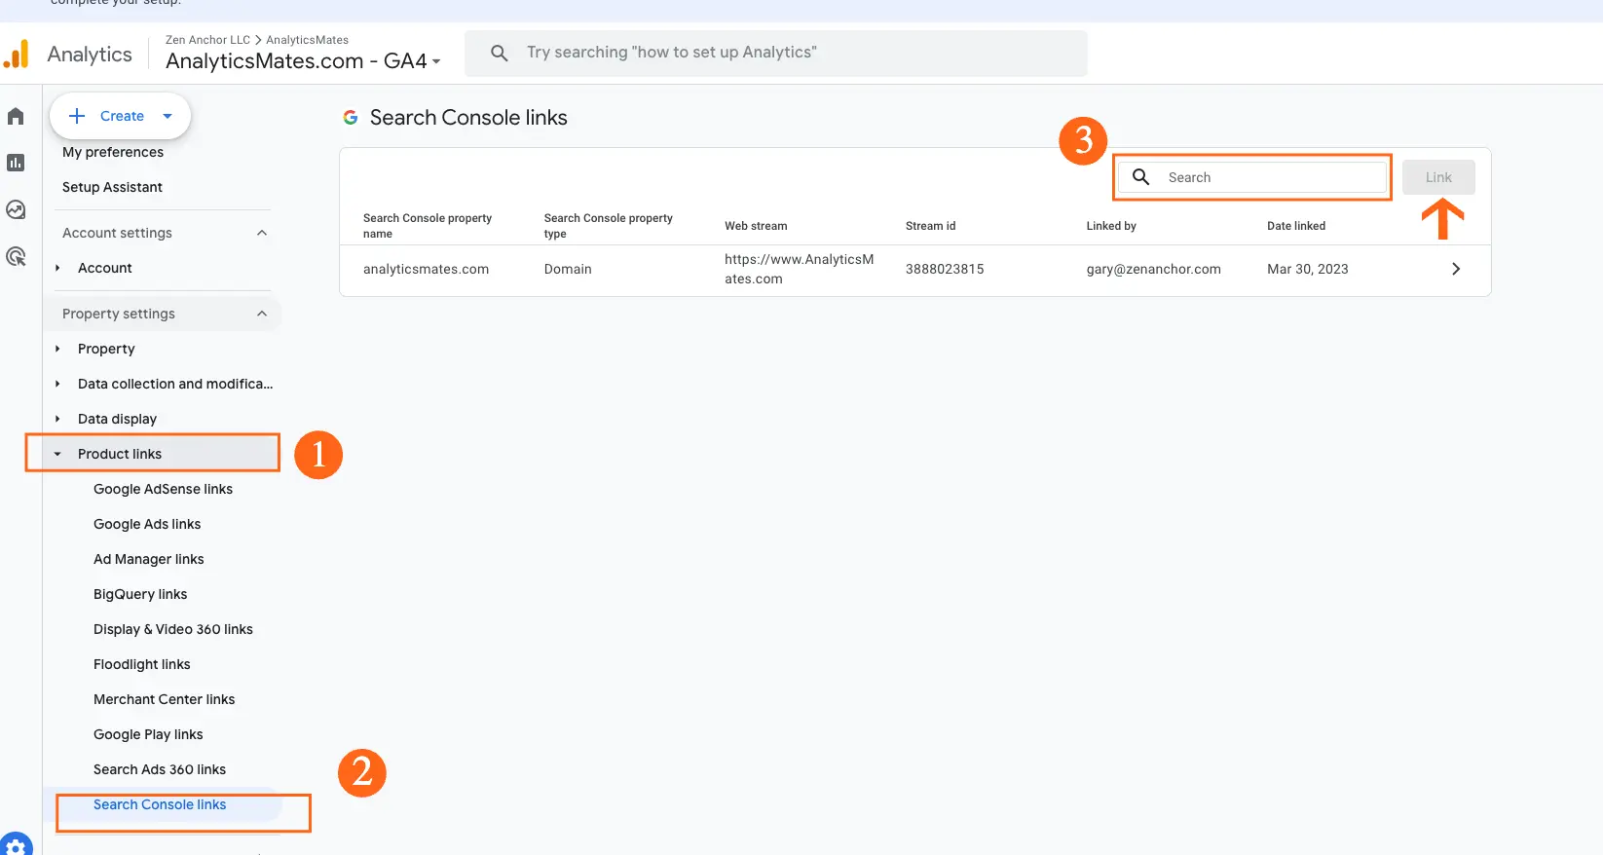Open the property selector dropdown arrow
1603x855 pixels.
436,61
